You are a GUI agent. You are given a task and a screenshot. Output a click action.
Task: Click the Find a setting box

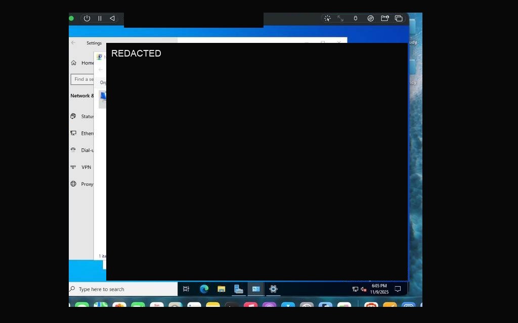[x=82, y=79]
